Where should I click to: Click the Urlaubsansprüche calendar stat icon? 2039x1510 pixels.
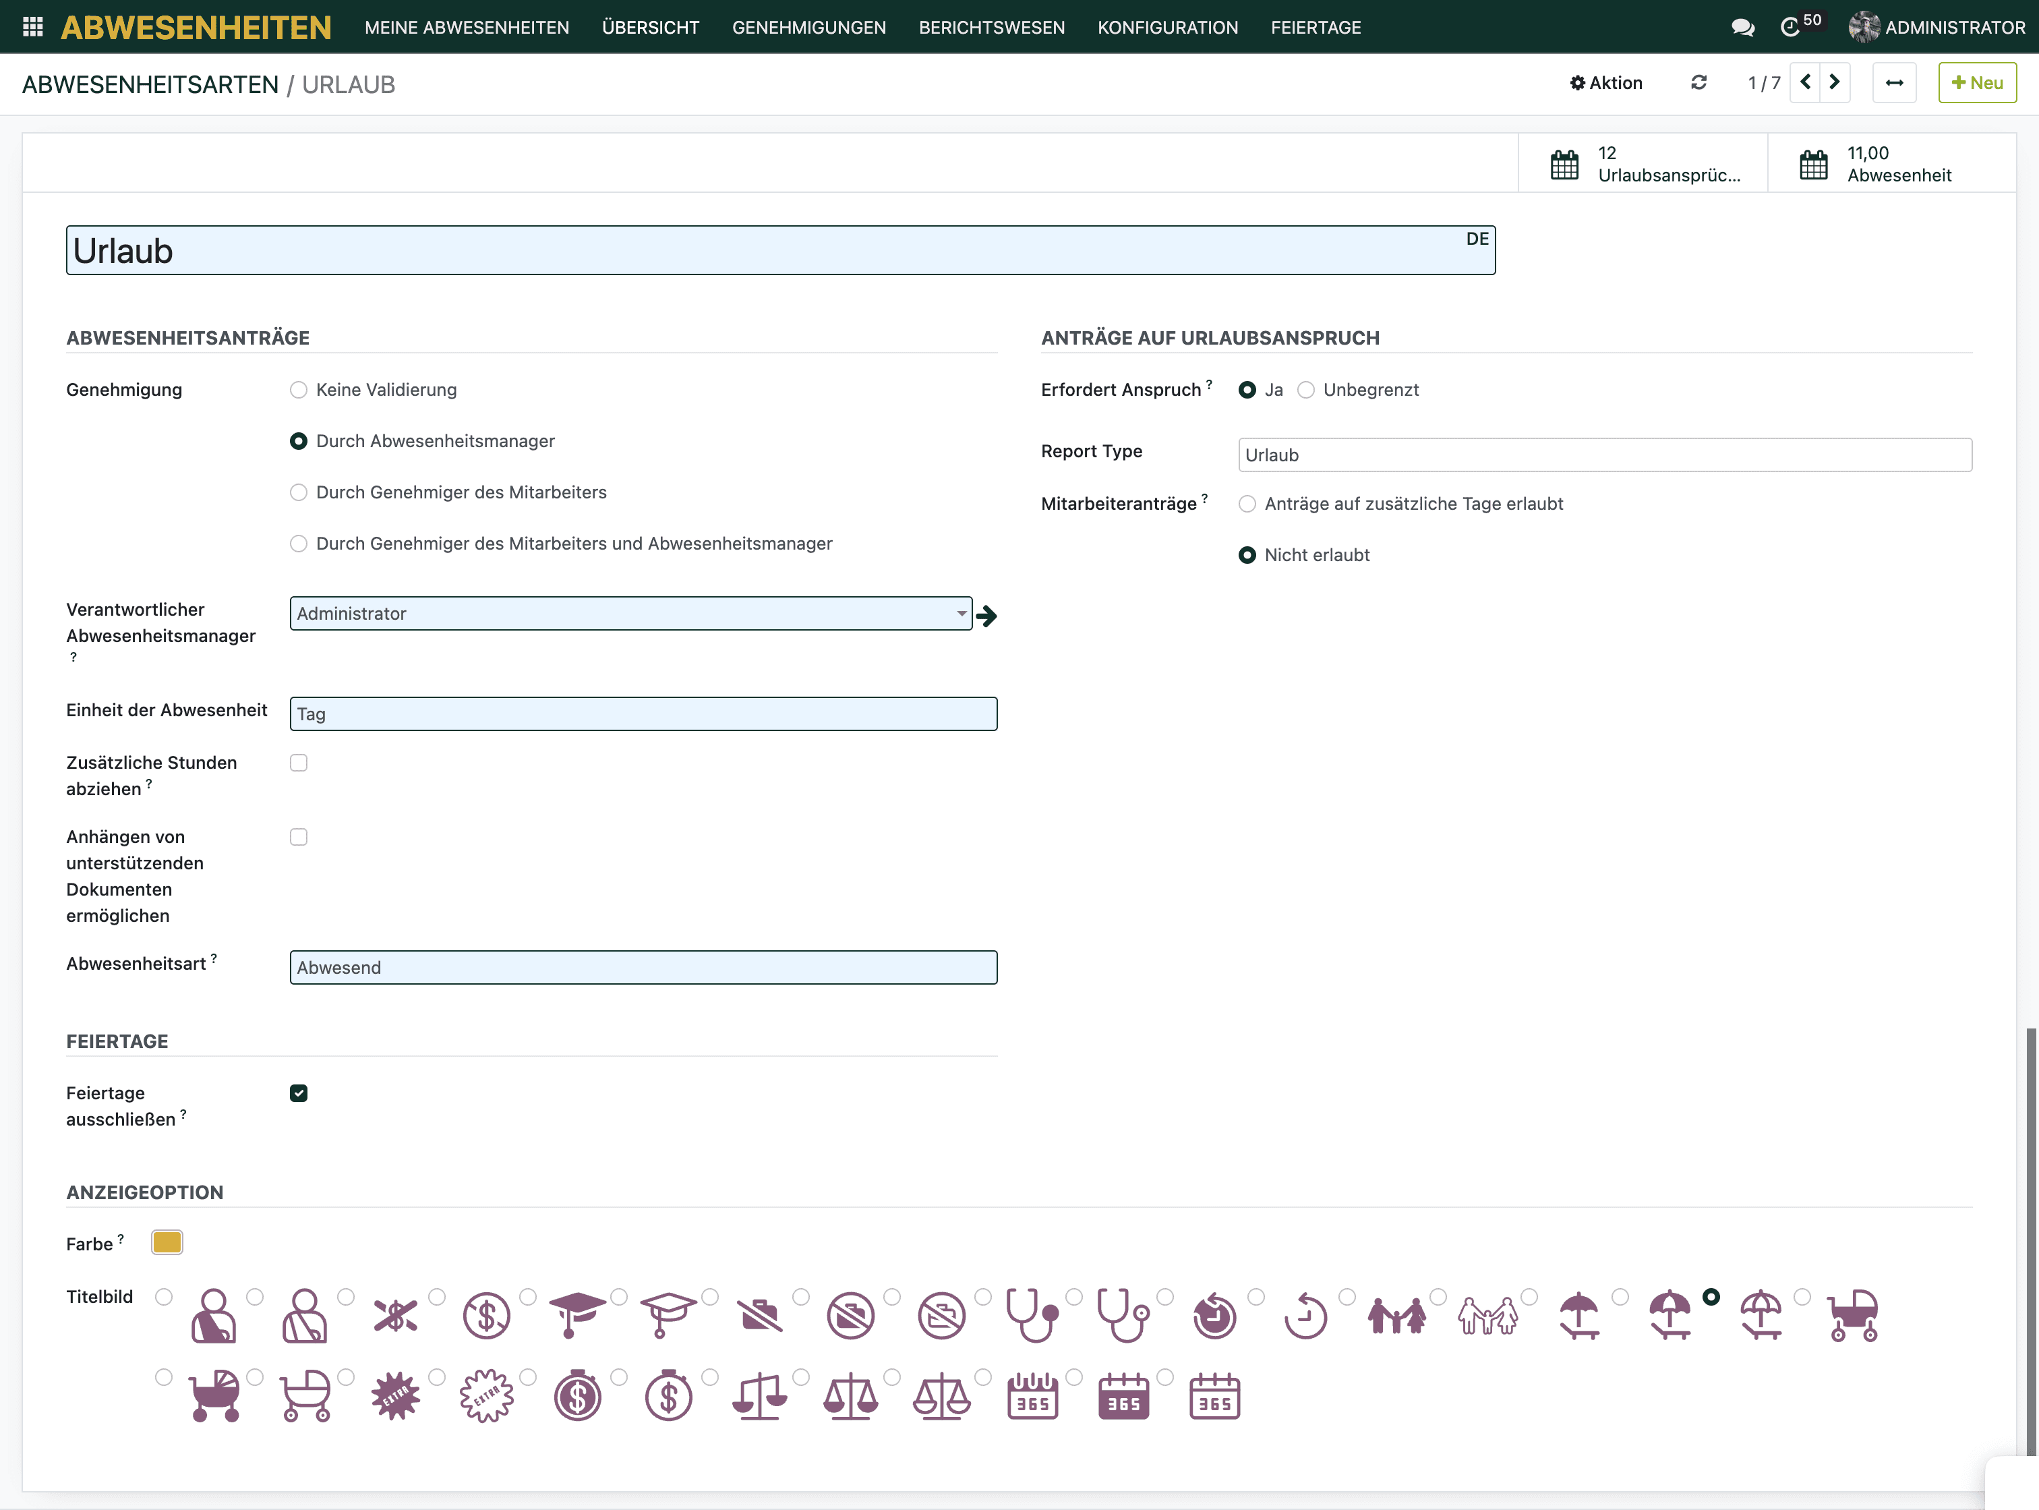click(x=1565, y=165)
